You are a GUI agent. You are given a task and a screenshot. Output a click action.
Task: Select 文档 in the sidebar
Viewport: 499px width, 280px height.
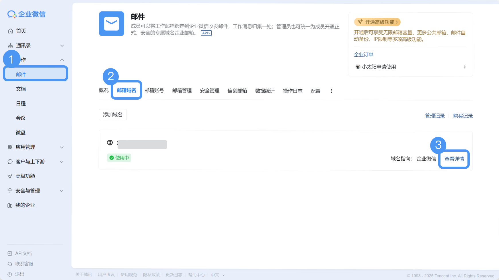point(21,89)
